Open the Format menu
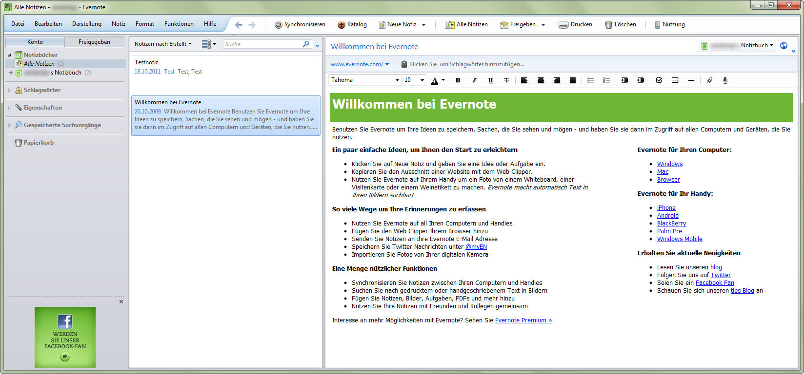Viewport: 804px width, 374px height. (145, 24)
